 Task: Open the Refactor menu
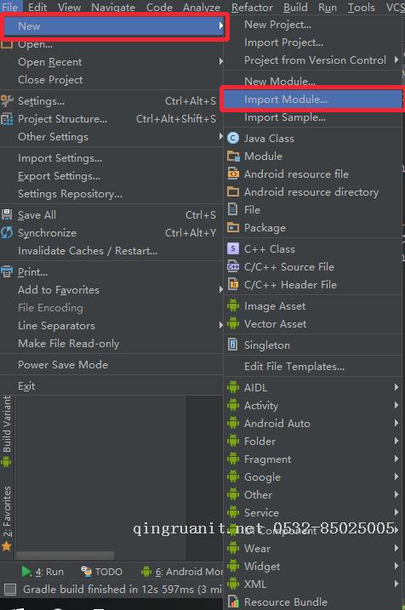[252, 7]
